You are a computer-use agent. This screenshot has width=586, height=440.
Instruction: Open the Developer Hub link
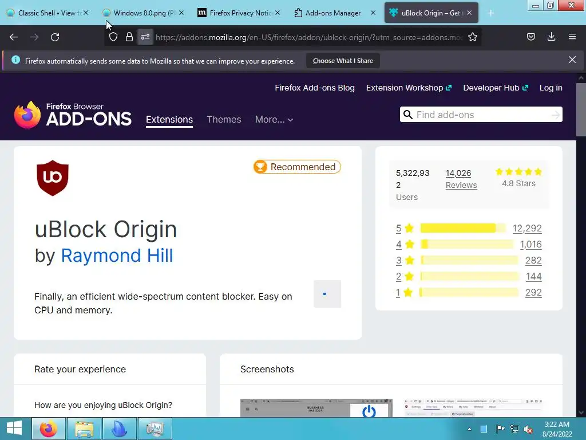(496, 88)
